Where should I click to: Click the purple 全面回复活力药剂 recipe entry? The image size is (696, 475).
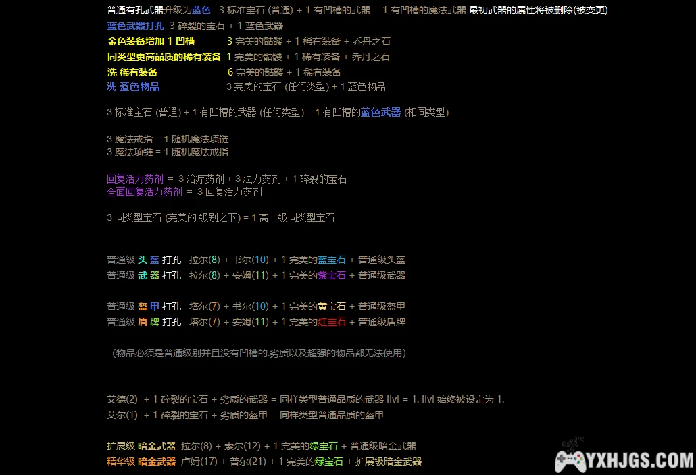(145, 192)
